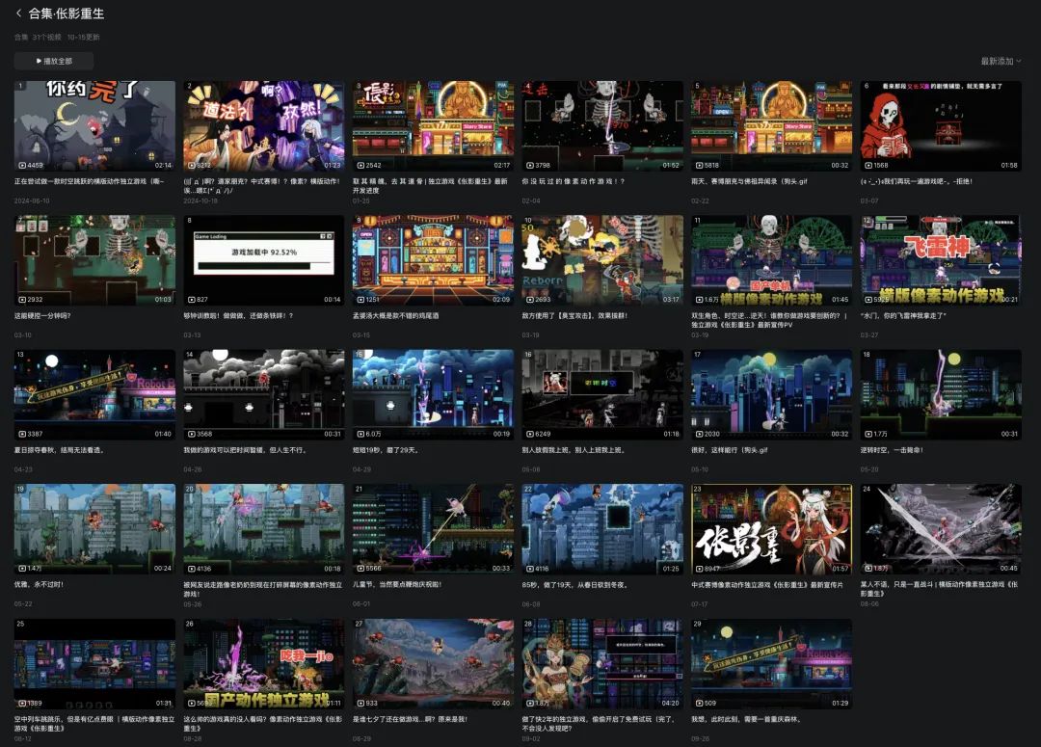
Task: Open the title link 儿童节, 当然要点鞭炮庆祝啦!
Action: point(397,585)
